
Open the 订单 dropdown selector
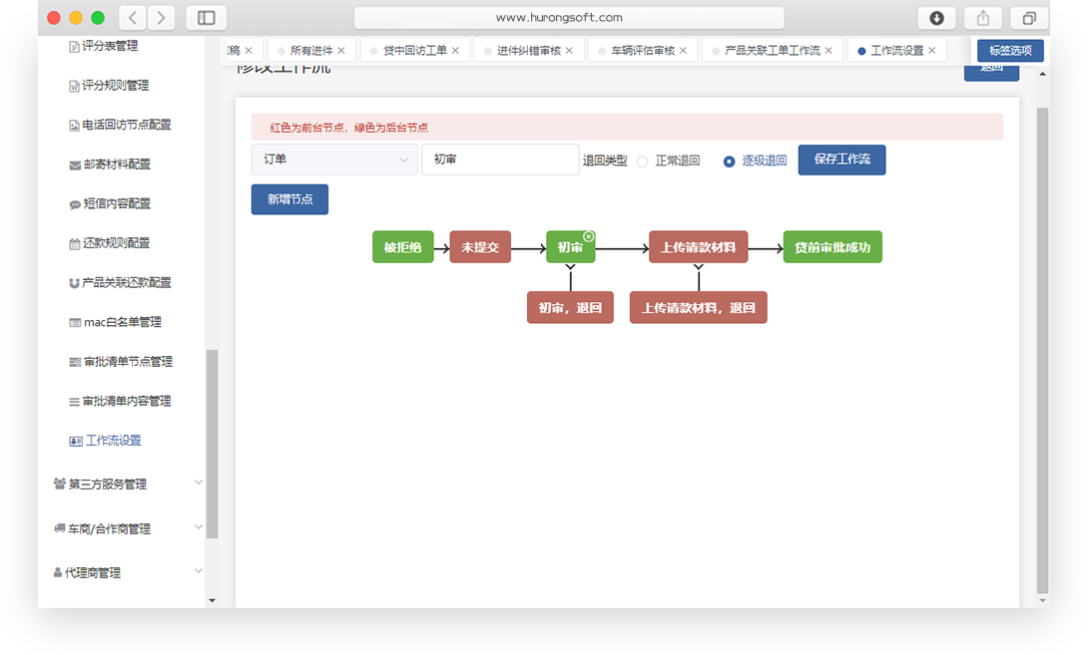point(333,160)
